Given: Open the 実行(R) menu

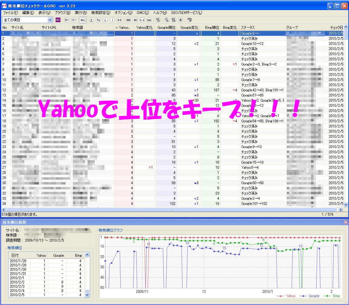Looking at the screenshot, I should [81, 13].
